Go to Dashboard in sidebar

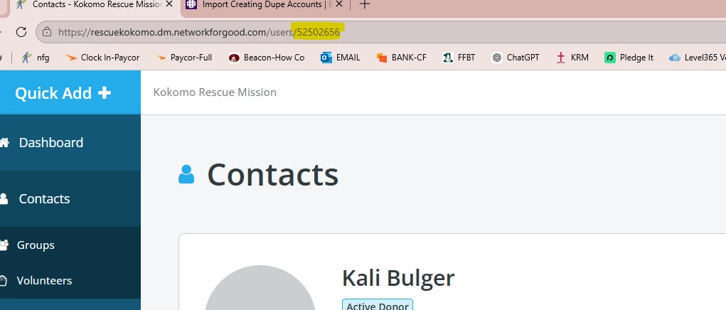click(51, 142)
